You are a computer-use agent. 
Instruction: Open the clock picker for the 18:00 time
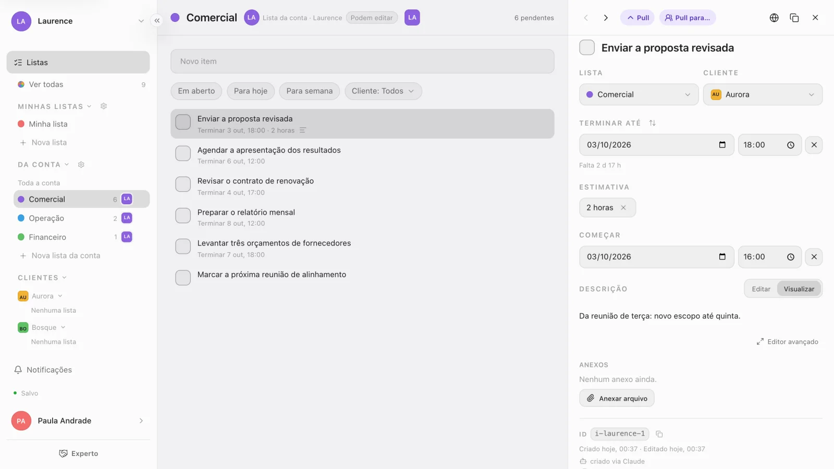click(x=791, y=145)
